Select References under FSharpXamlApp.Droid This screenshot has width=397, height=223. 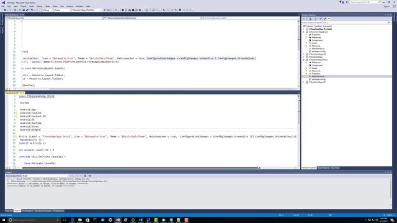pos(316,63)
